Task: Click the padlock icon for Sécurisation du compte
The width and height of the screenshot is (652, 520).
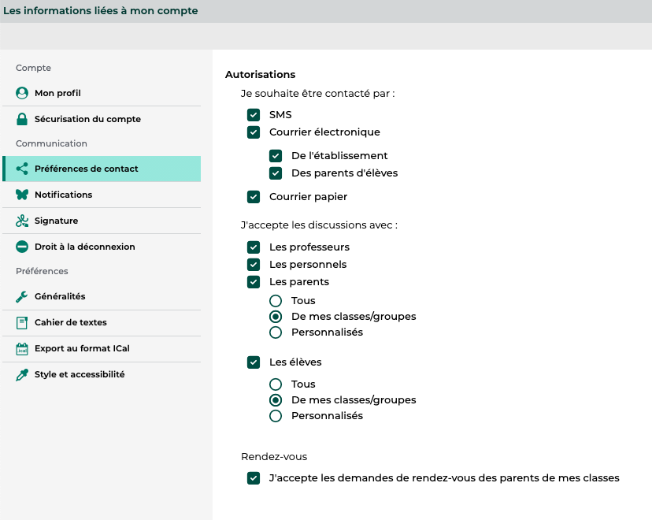Action: click(22, 119)
